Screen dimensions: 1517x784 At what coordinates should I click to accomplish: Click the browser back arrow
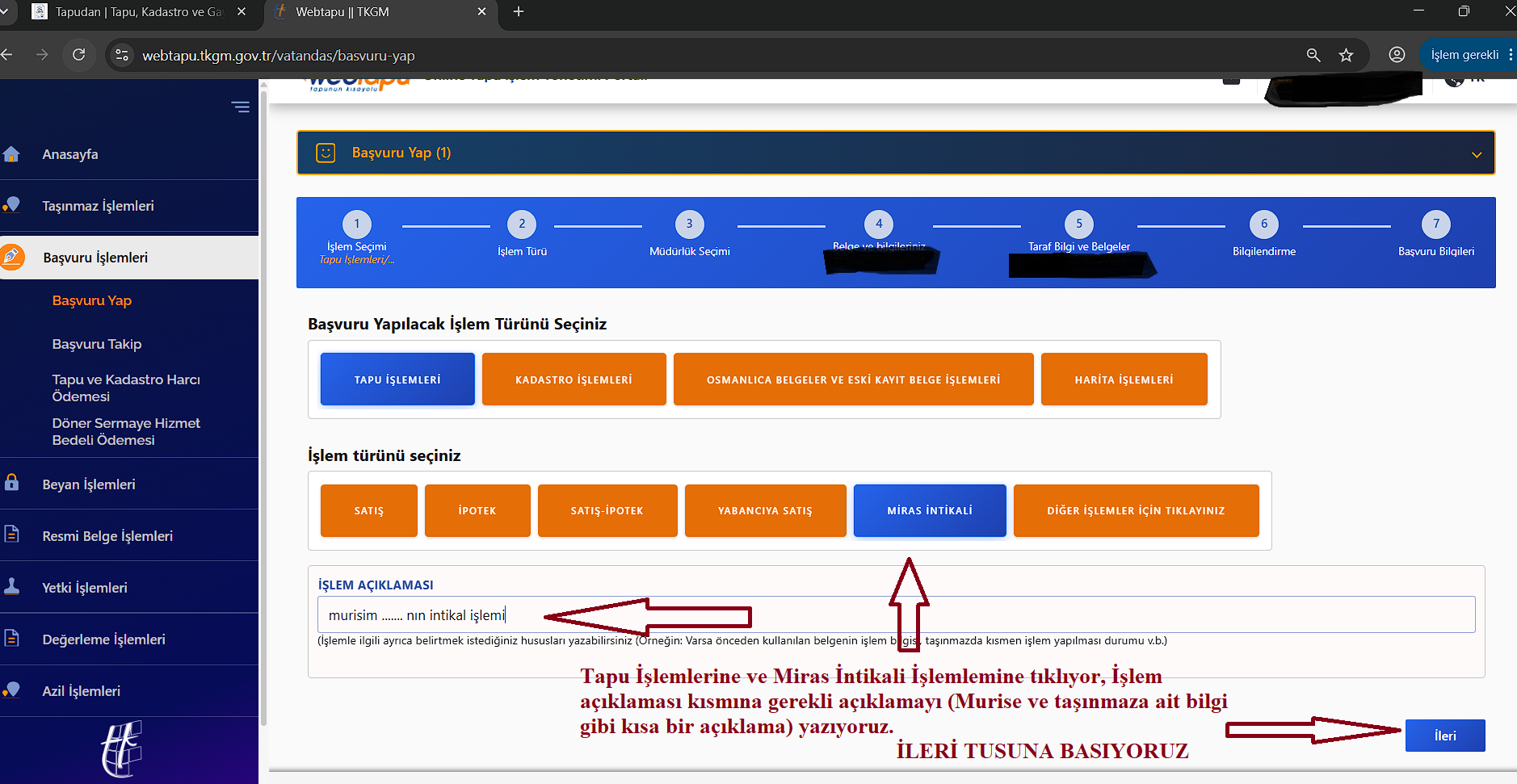7,55
